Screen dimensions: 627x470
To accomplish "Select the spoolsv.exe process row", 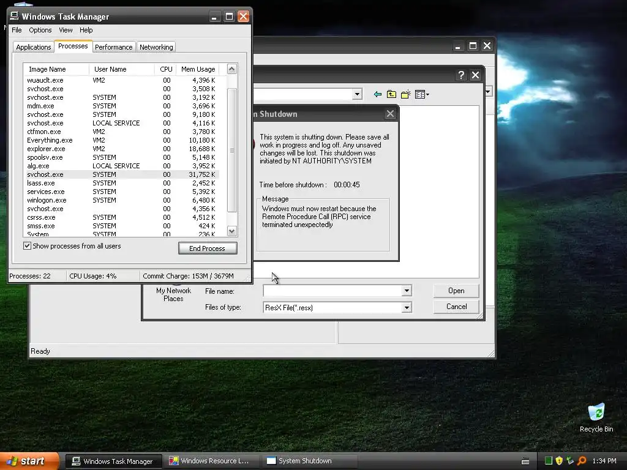I will point(121,157).
